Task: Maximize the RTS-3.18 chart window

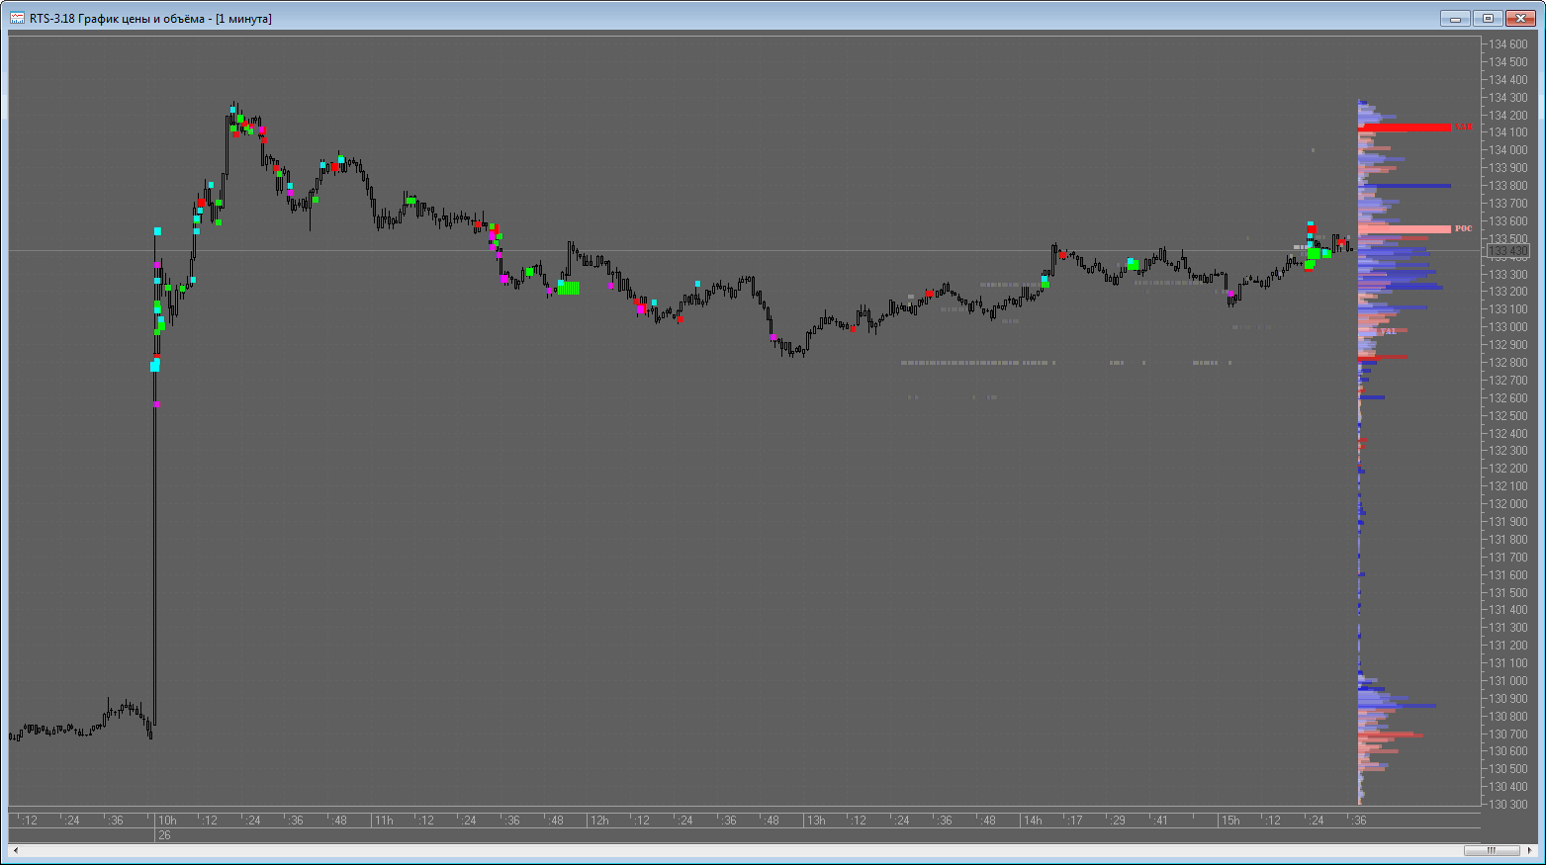Action: click(x=1487, y=18)
